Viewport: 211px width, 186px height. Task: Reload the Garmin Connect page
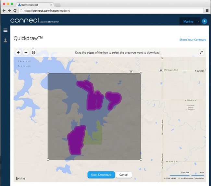click(15, 10)
